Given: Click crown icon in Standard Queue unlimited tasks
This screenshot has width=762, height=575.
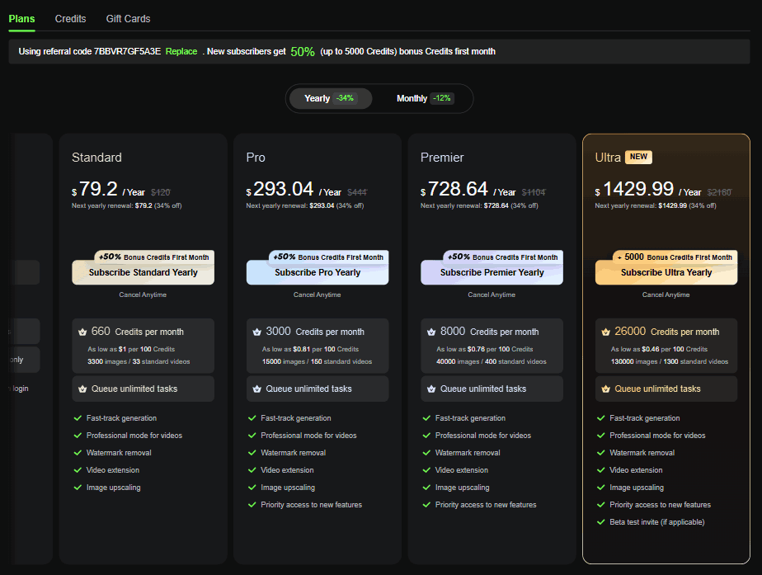Looking at the screenshot, I should 82,389.
